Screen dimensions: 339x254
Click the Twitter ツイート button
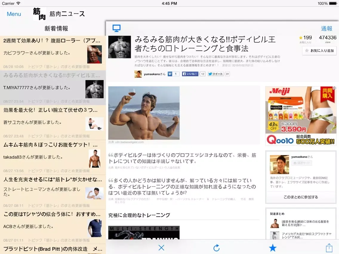pos(215,74)
